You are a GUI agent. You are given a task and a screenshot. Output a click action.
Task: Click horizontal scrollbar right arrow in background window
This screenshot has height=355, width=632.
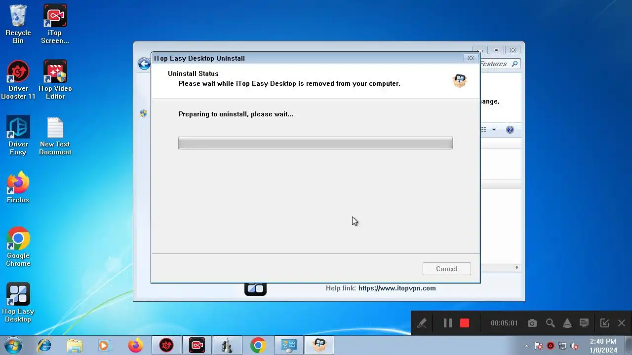pyautogui.click(x=517, y=268)
